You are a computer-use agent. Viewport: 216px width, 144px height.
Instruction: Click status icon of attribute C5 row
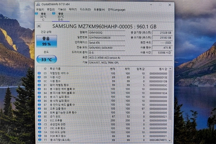click(40, 124)
